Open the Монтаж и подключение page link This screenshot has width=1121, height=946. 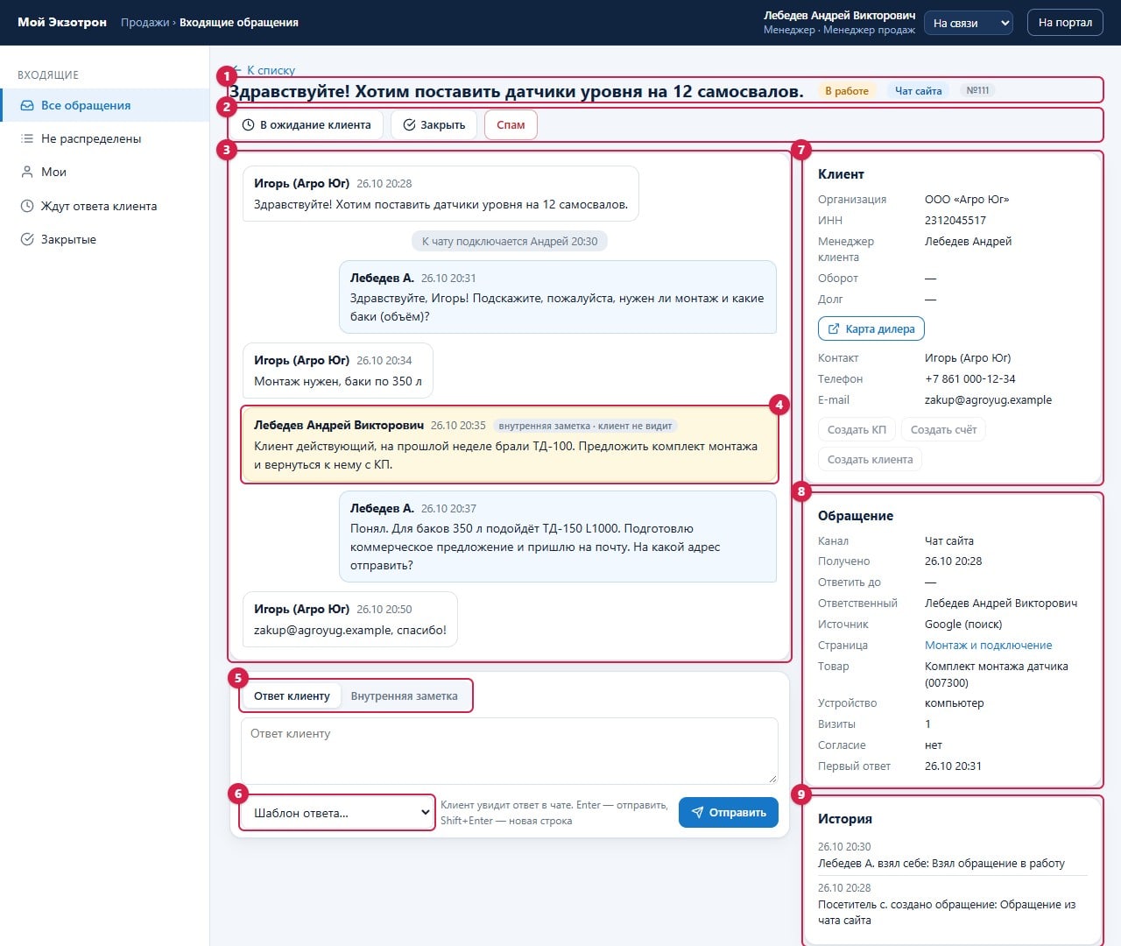pyautogui.click(x=988, y=646)
